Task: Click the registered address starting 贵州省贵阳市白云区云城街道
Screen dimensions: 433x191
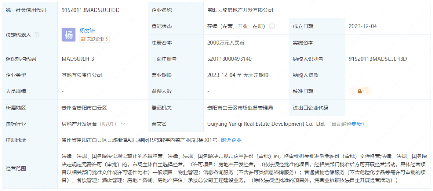Action: click(x=140, y=140)
